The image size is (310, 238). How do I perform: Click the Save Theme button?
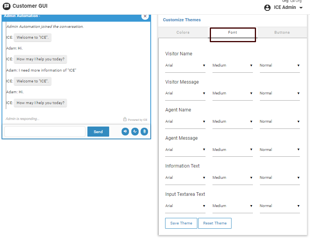[181, 223]
